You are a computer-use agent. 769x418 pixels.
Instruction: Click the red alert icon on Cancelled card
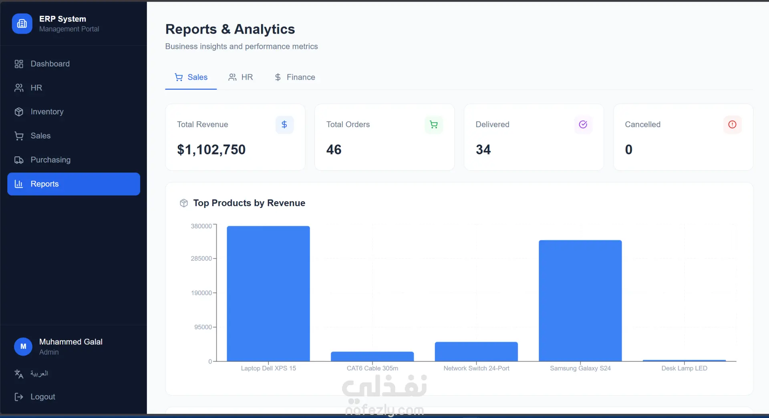click(733, 125)
